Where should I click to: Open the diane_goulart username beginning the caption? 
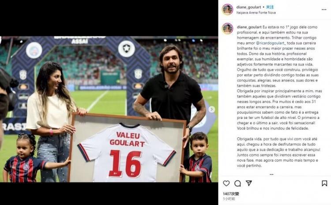[x=249, y=27]
